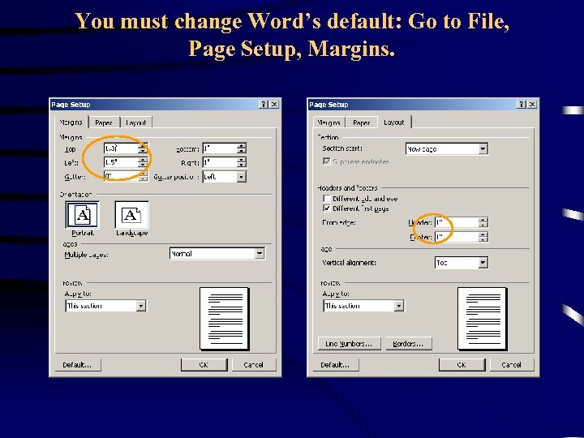This screenshot has width=584, height=438.
Task: Switch to Paper tab in right dialog
Action: [x=362, y=122]
